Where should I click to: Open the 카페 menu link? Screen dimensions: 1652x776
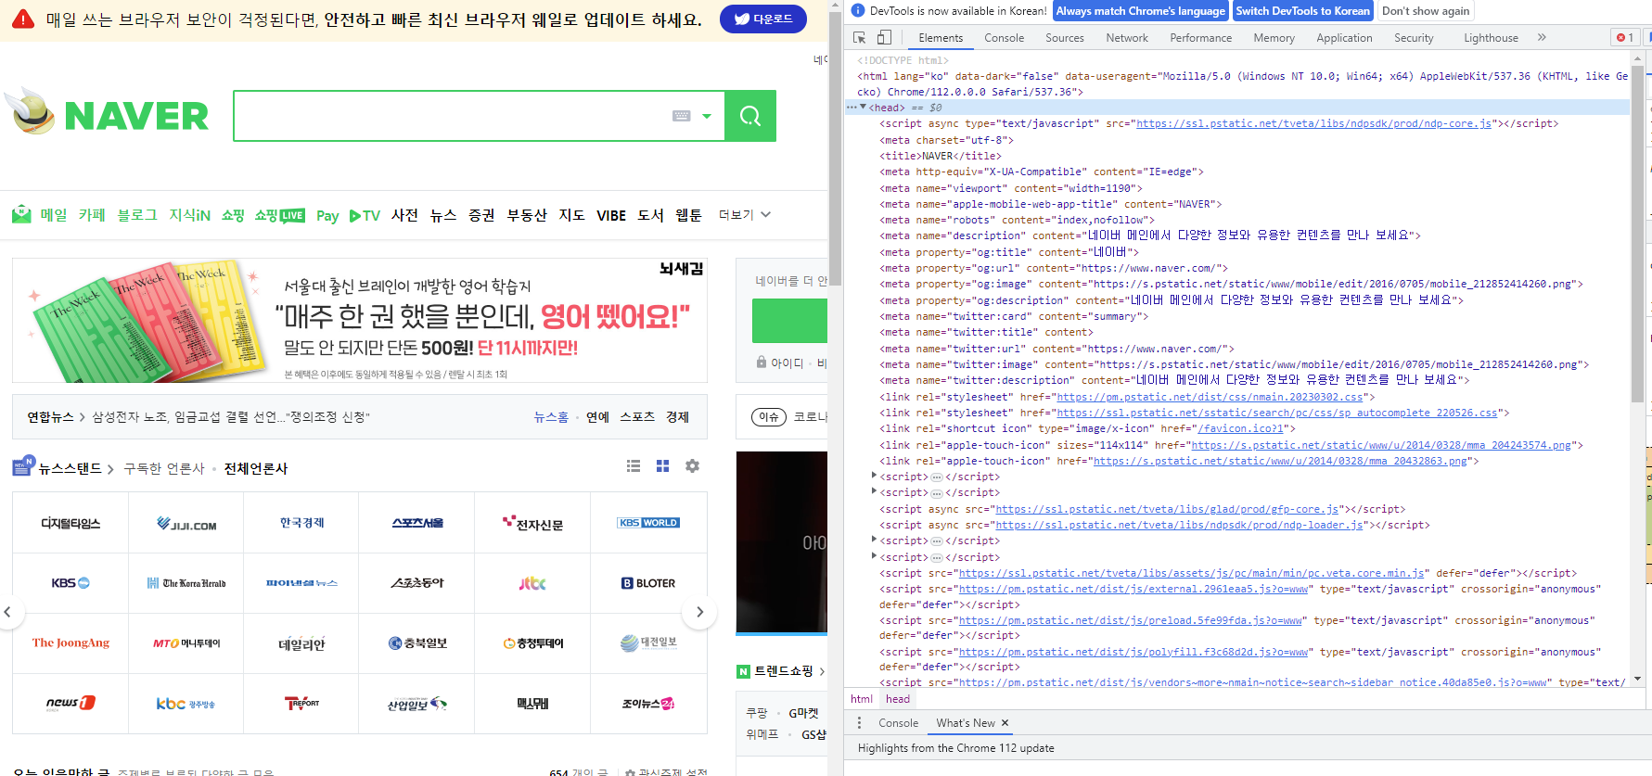pos(92,215)
